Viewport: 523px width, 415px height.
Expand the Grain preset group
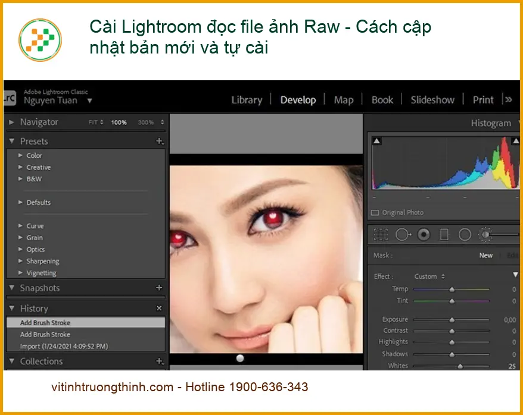tap(20, 237)
